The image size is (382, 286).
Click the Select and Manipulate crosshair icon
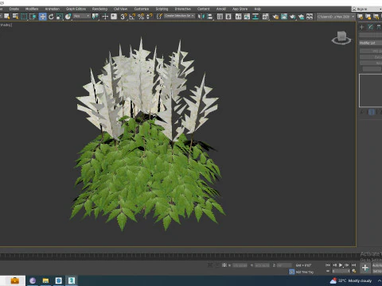pyautogui.click(x=105, y=17)
